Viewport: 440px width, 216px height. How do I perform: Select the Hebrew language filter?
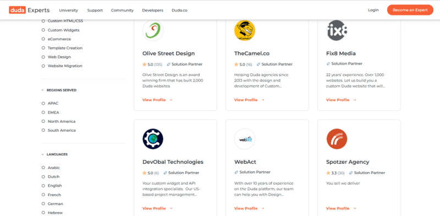pos(52,213)
